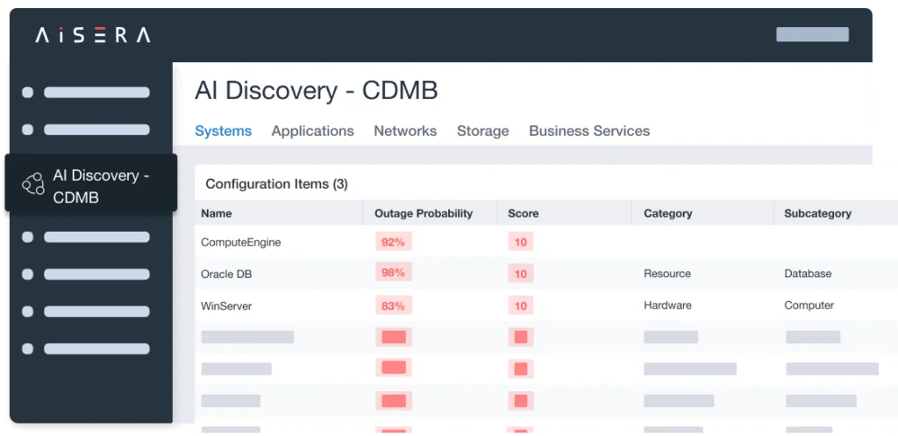Select the Storage tab
898x436 pixels.
[482, 131]
